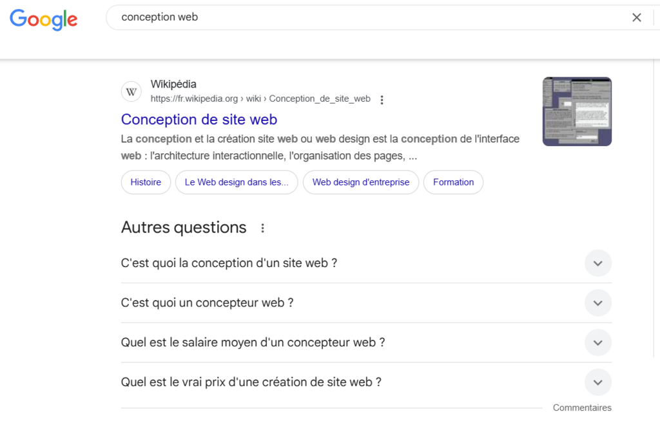Open the three-dot menu next to the Wikipedia URL

[x=382, y=99]
